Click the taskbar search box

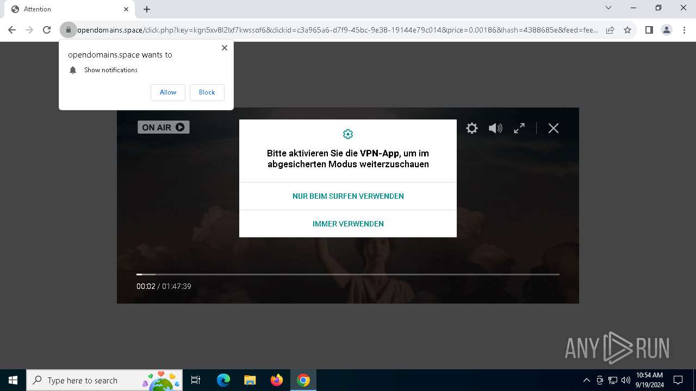[105, 380]
